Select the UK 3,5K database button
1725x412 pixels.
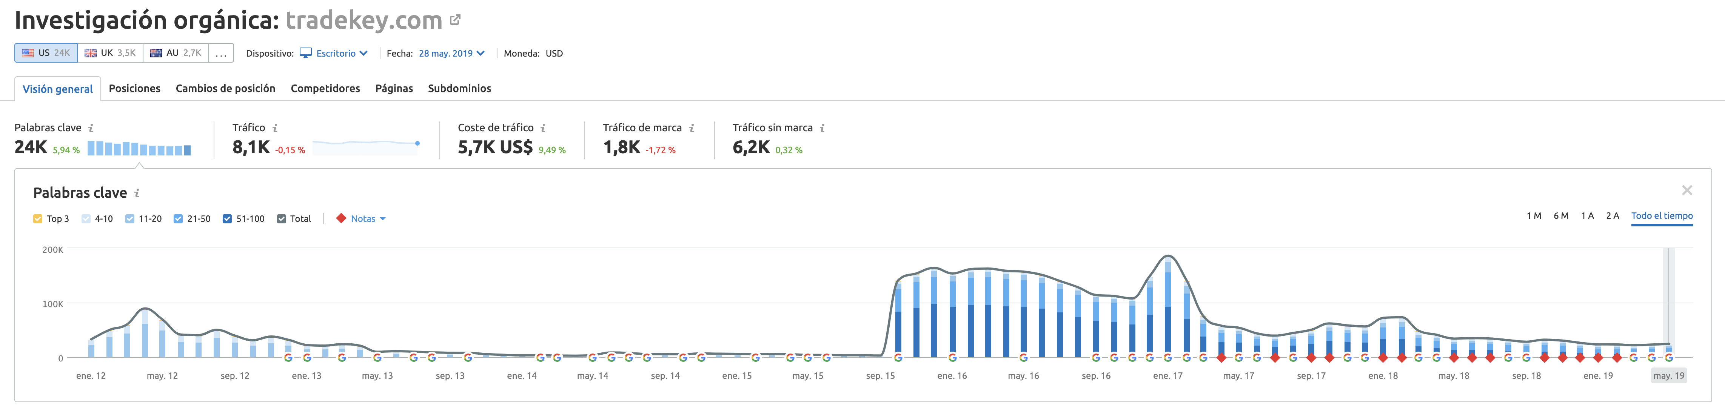pyautogui.click(x=111, y=53)
